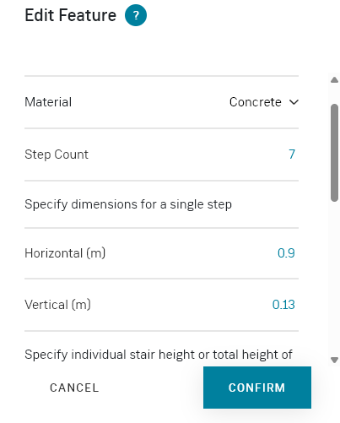Click 'Specify dimensions for a single step' text

click(128, 204)
